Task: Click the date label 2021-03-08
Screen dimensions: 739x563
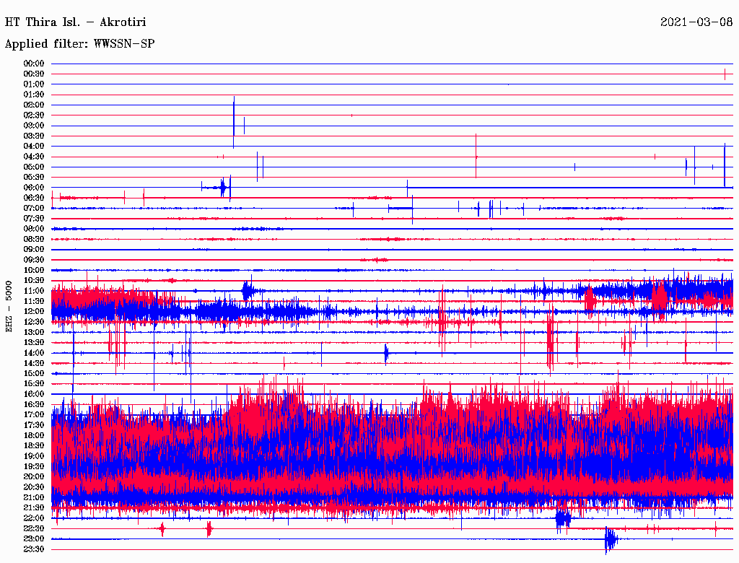Action: [696, 22]
